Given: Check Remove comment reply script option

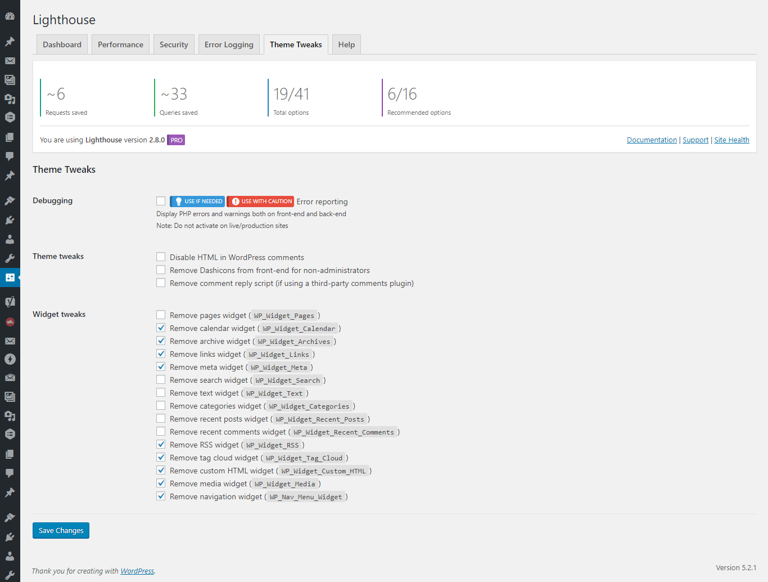Looking at the screenshot, I should click(161, 283).
